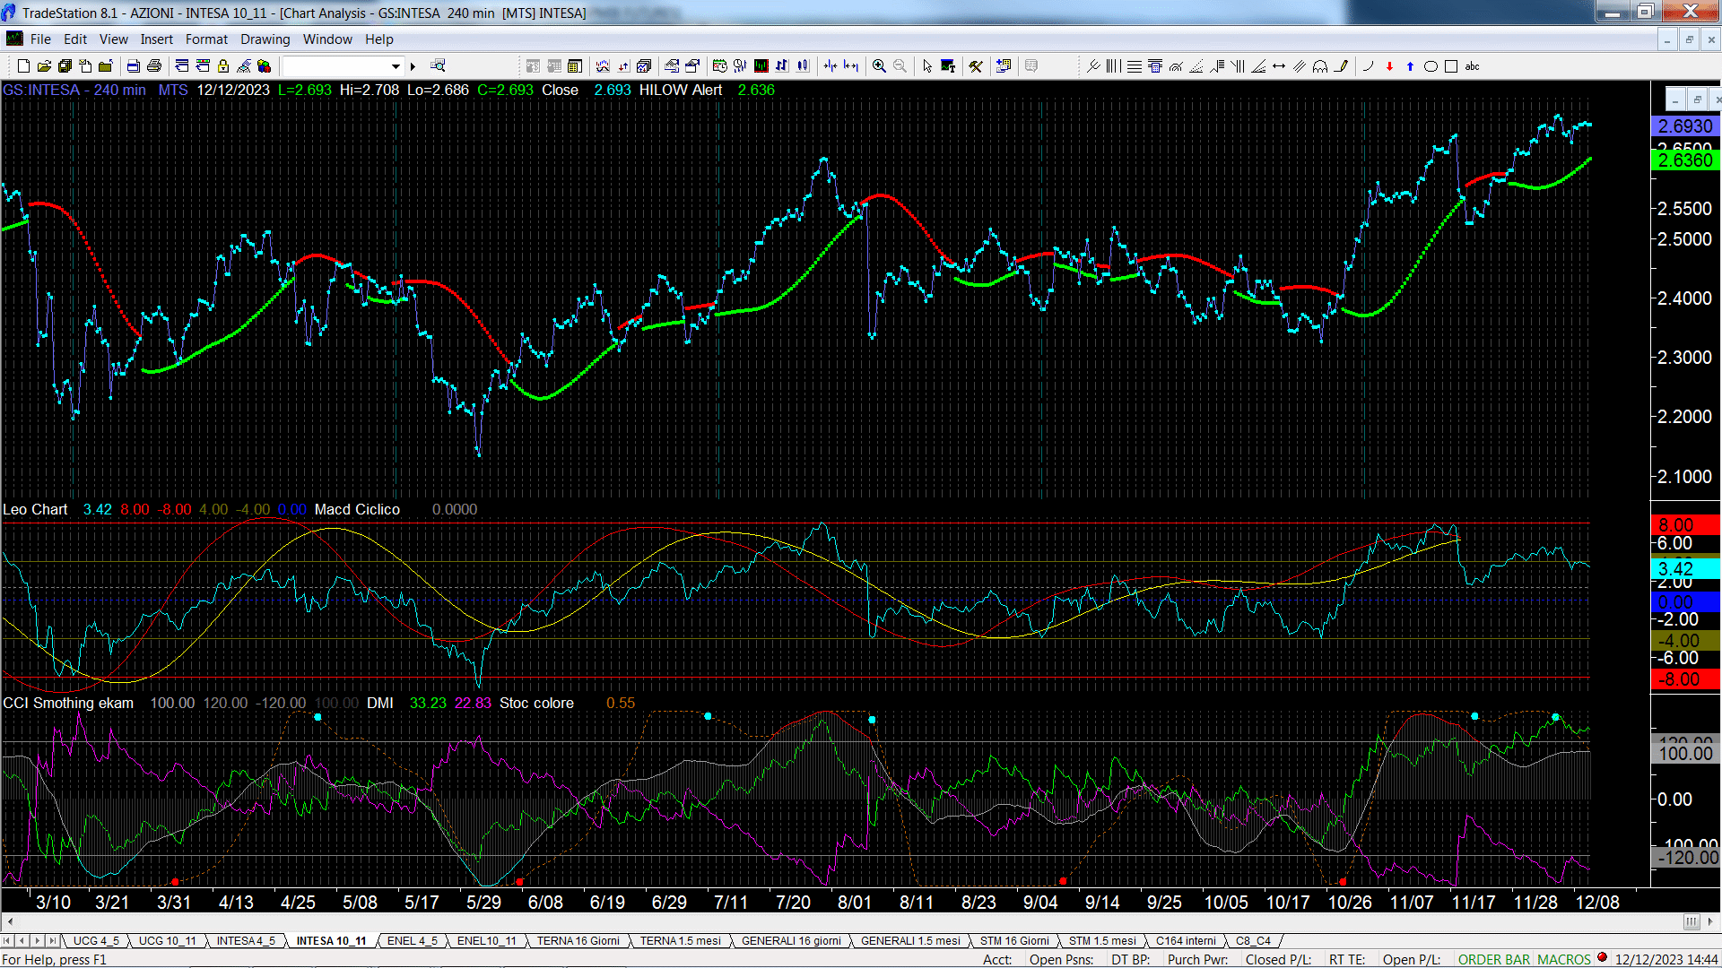Select the arc curve drawing tool
Screen dimensions: 1722x968
tap(1368, 66)
